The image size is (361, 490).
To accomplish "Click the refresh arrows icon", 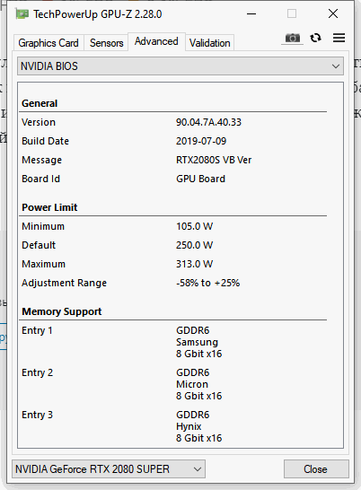I will click(315, 38).
